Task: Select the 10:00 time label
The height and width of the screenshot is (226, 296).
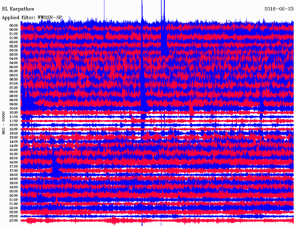Action: [14, 108]
